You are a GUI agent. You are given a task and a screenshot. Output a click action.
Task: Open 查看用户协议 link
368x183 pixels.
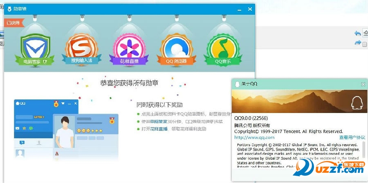tap(352, 138)
